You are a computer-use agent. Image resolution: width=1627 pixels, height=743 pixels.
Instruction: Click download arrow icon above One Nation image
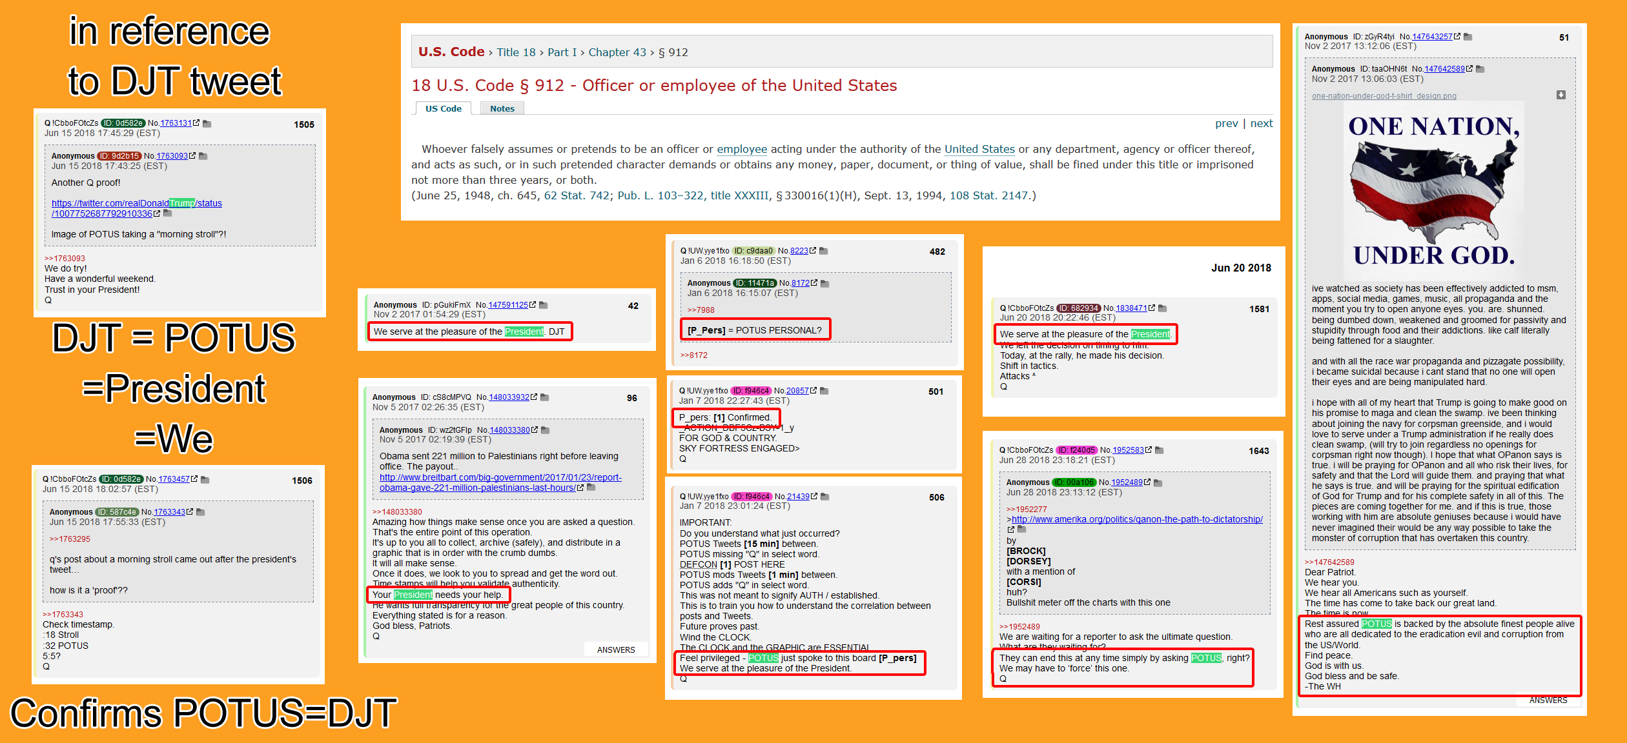(1560, 95)
